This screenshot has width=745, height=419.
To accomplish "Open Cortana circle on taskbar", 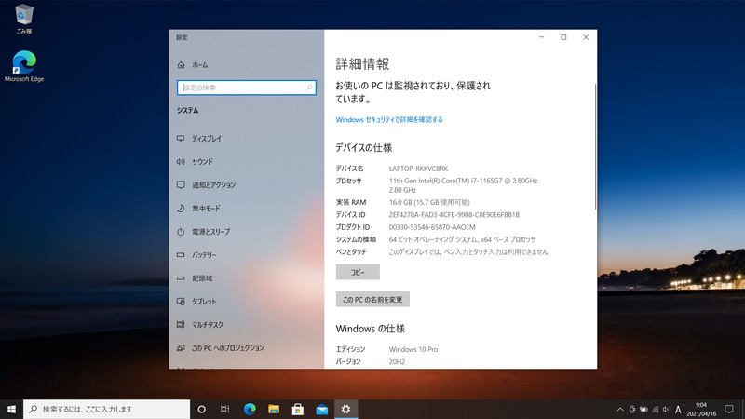I will [201, 409].
